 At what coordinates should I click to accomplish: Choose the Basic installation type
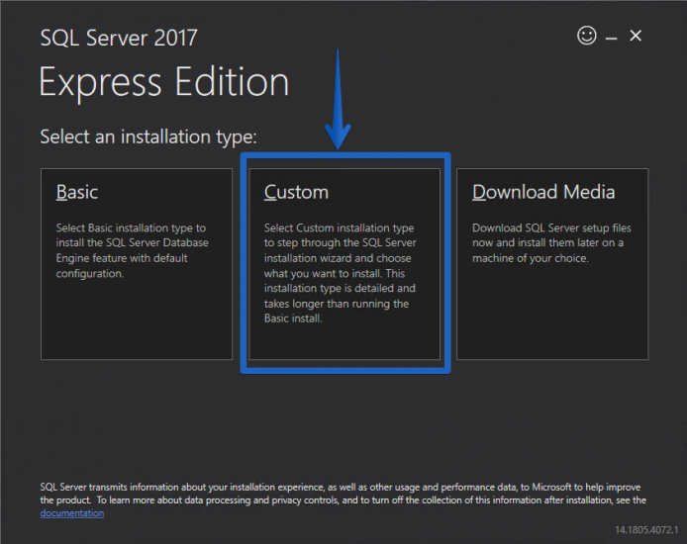click(137, 264)
